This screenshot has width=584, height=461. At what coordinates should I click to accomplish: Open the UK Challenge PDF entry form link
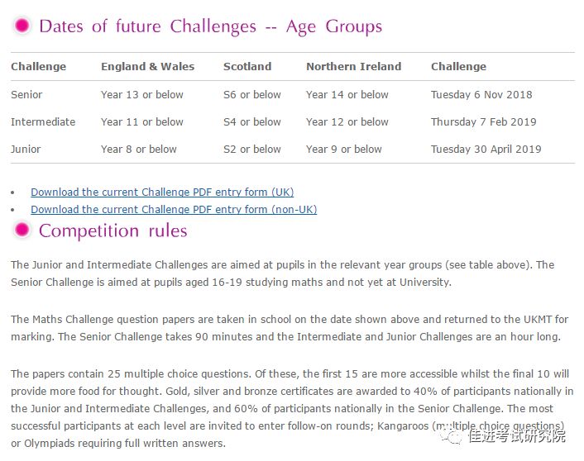(162, 192)
